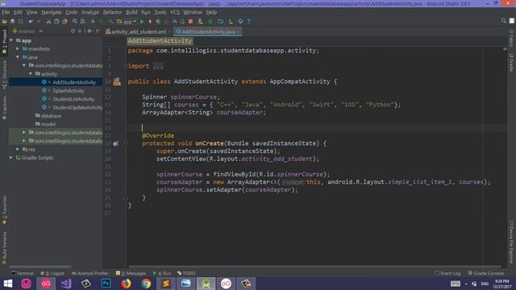
Task: Click the Open folder toolbar icon
Action: (x=5, y=22)
